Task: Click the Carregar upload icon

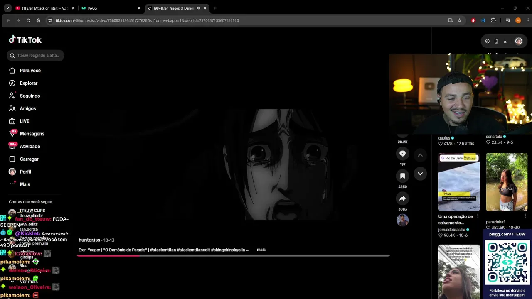Action: (12, 159)
